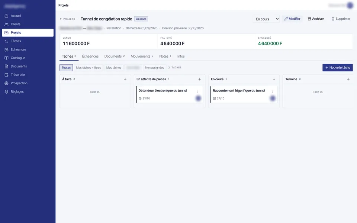Click the 27/10 due date
357x223 pixels.
point(221,98)
